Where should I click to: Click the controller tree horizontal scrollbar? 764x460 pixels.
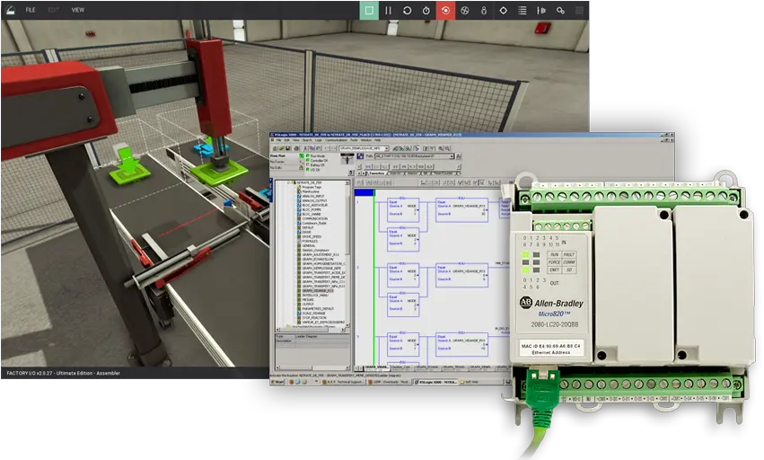pyautogui.click(x=312, y=330)
